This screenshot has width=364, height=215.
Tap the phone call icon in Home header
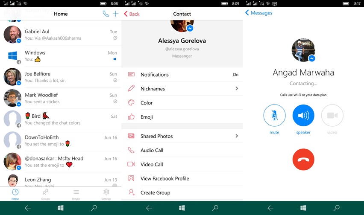106,14
